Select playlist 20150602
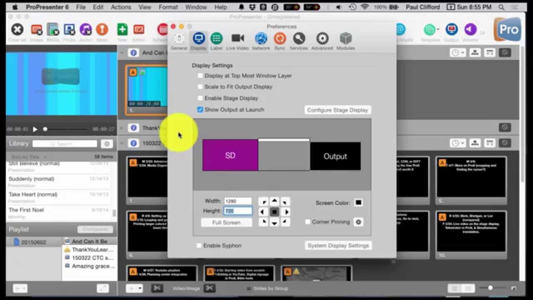The width and height of the screenshot is (533, 300). click(x=33, y=242)
